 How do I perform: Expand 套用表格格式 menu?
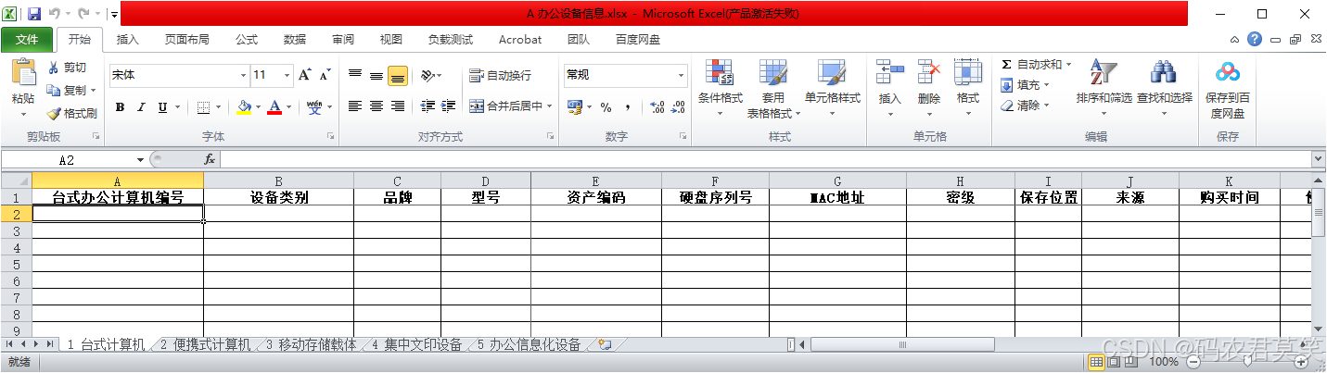tap(773, 90)
